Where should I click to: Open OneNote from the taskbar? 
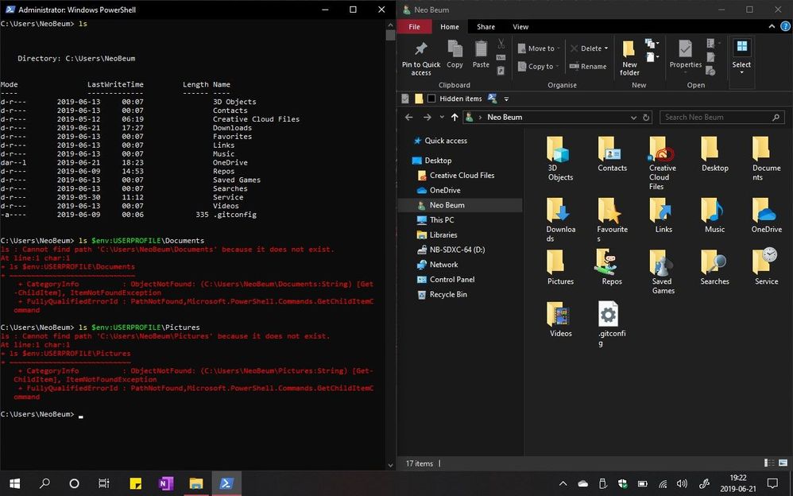[166, 483]
